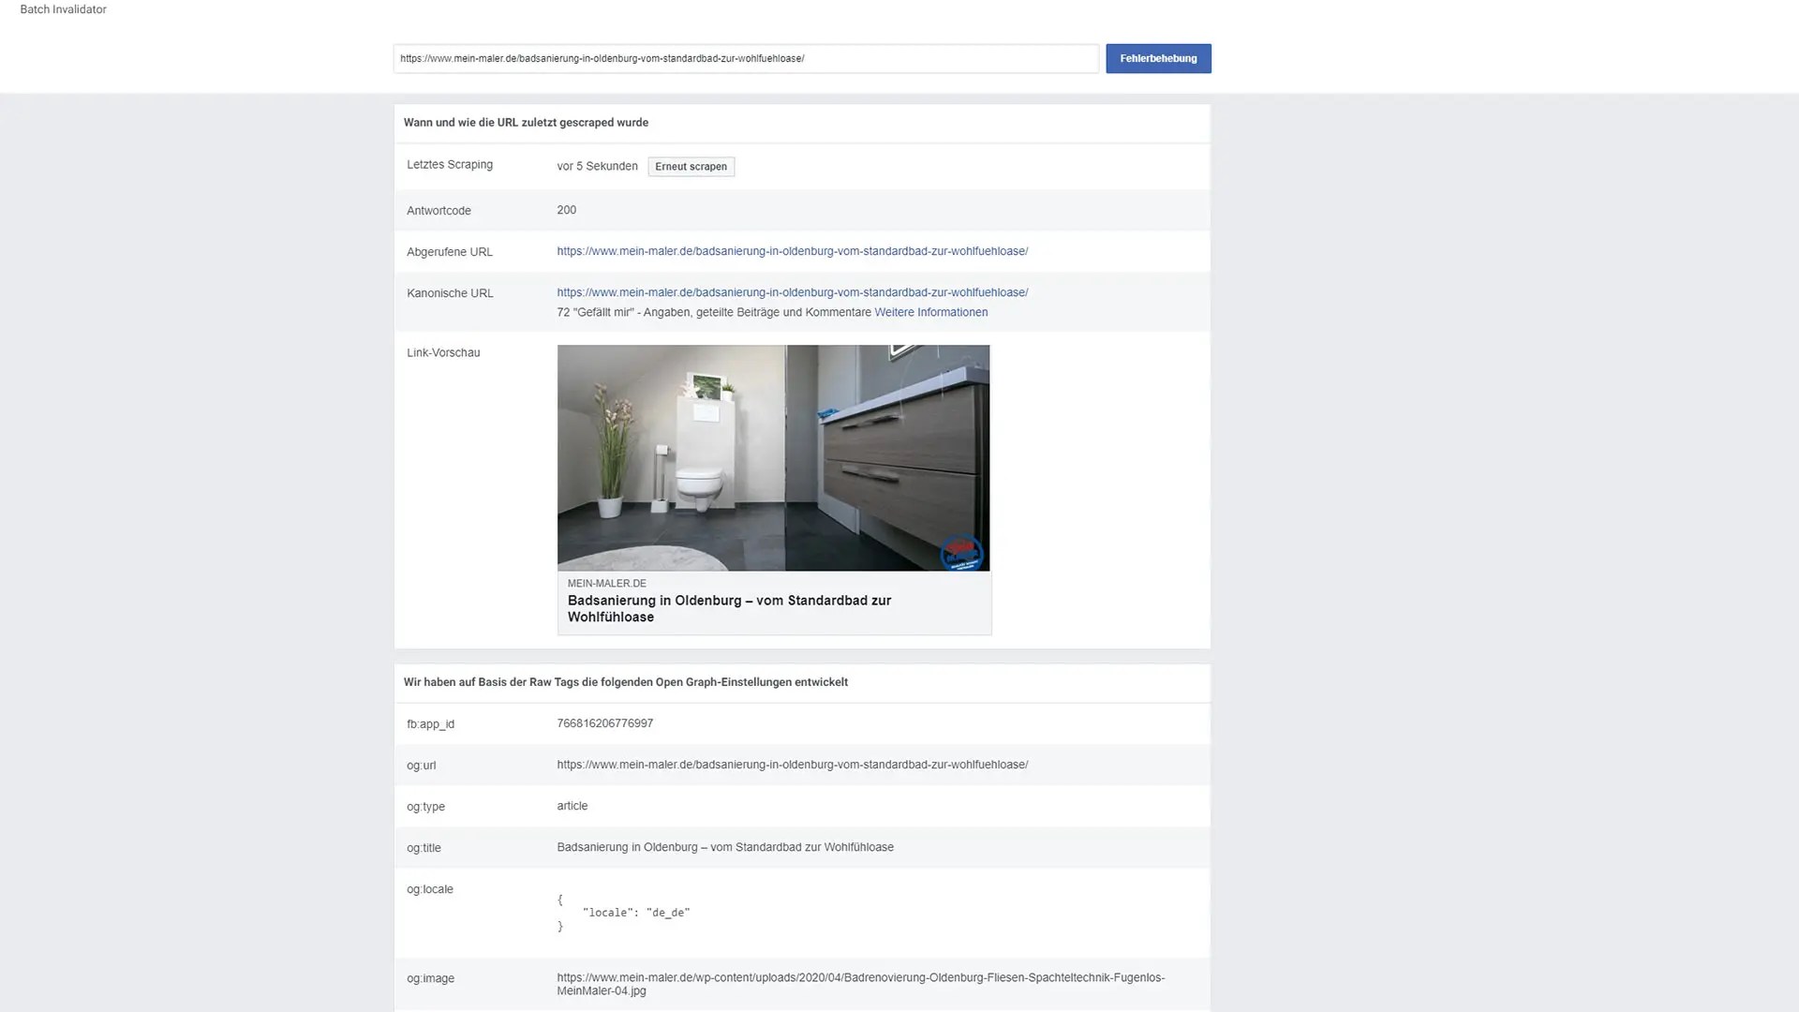Open the Kanonische URL link

click(x=792, y=292)
